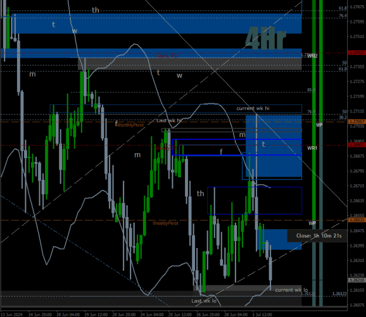Click the 1.26715 price axis value
Screen dimensions: 366x317
pos(357,186)
